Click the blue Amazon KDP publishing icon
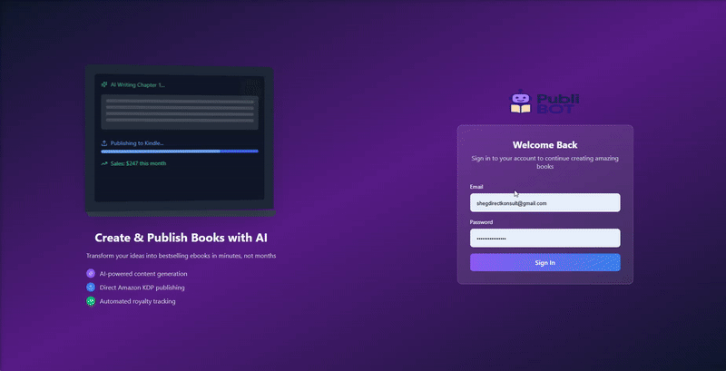This screenshot has width=726, height=371. pos(91,287)
